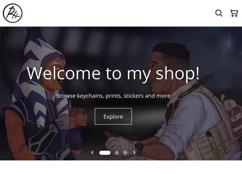Click the man's wristwatch in the artwork
242x174 pixels.
(139, 148)
